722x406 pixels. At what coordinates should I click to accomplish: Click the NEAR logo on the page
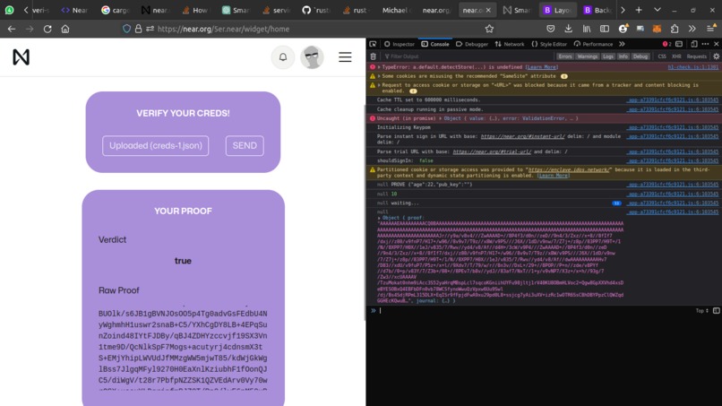tap(21, 57)
